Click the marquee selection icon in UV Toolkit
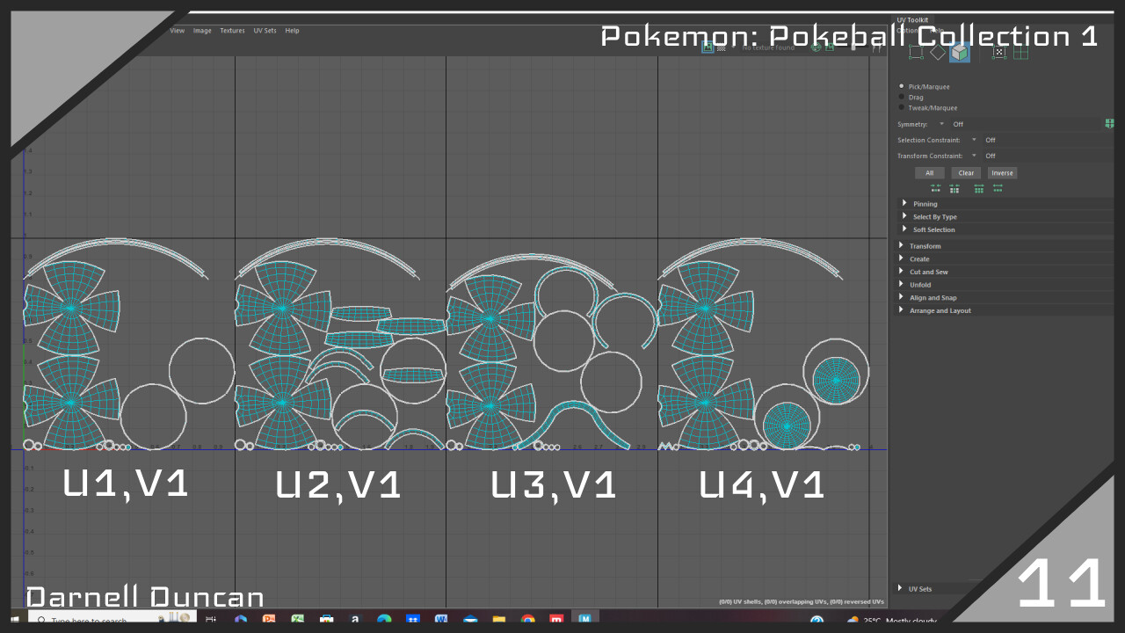The height and width of the screenshot is (633, 1125). pos(916,54)
